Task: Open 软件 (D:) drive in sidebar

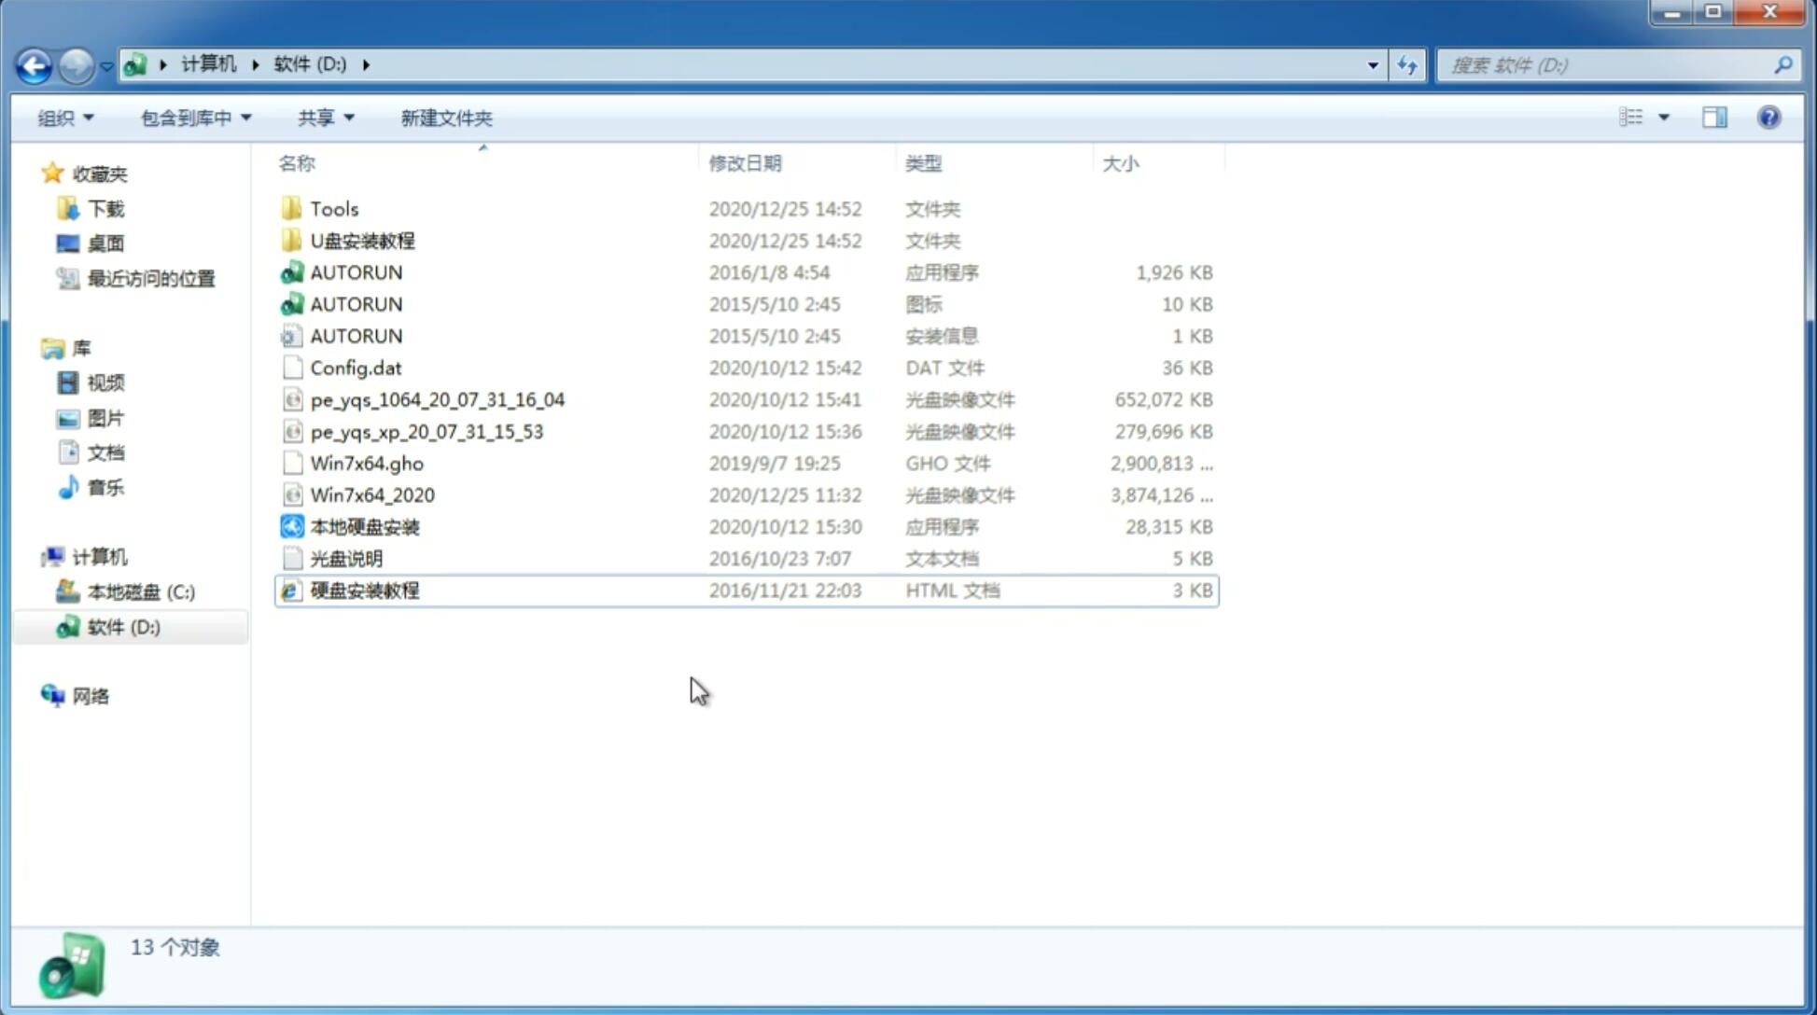Action: coord(122,626)
